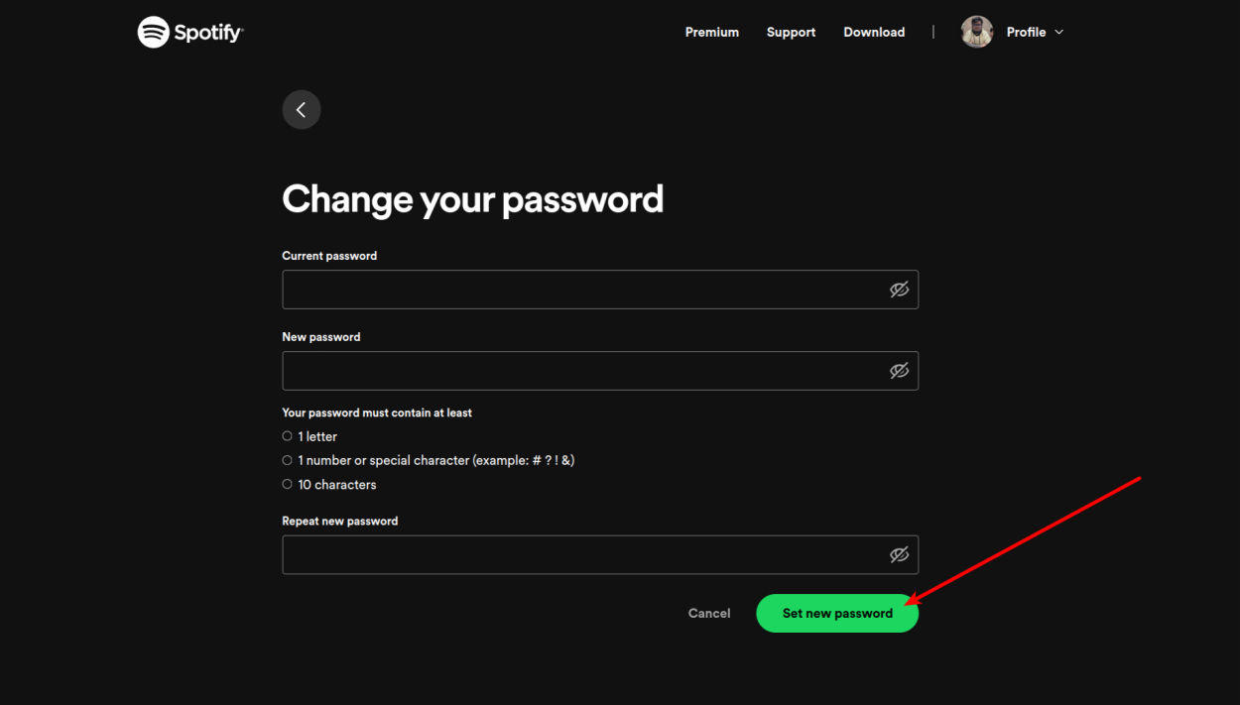Open the Download page

[874, 32]
